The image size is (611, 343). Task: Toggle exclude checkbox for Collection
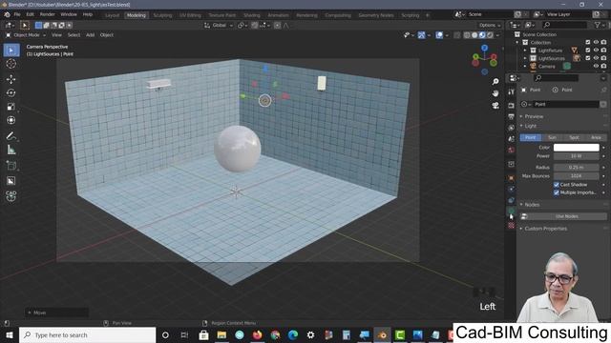point(588,42)
